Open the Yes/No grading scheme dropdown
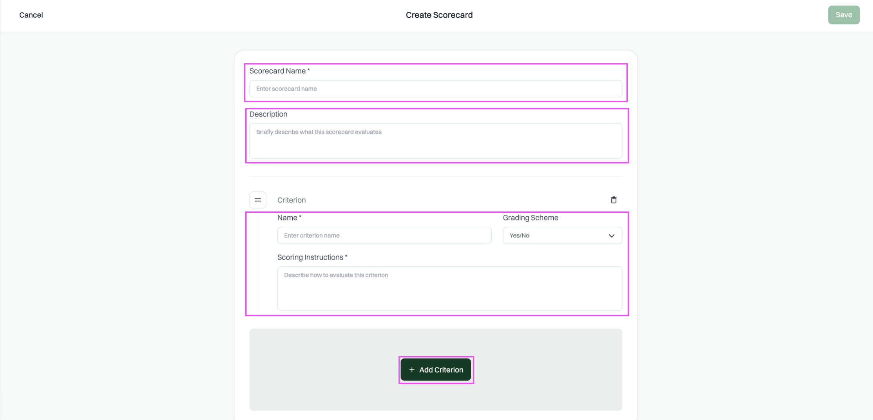This screenshot has height=420, width=873. pos(562,235)
